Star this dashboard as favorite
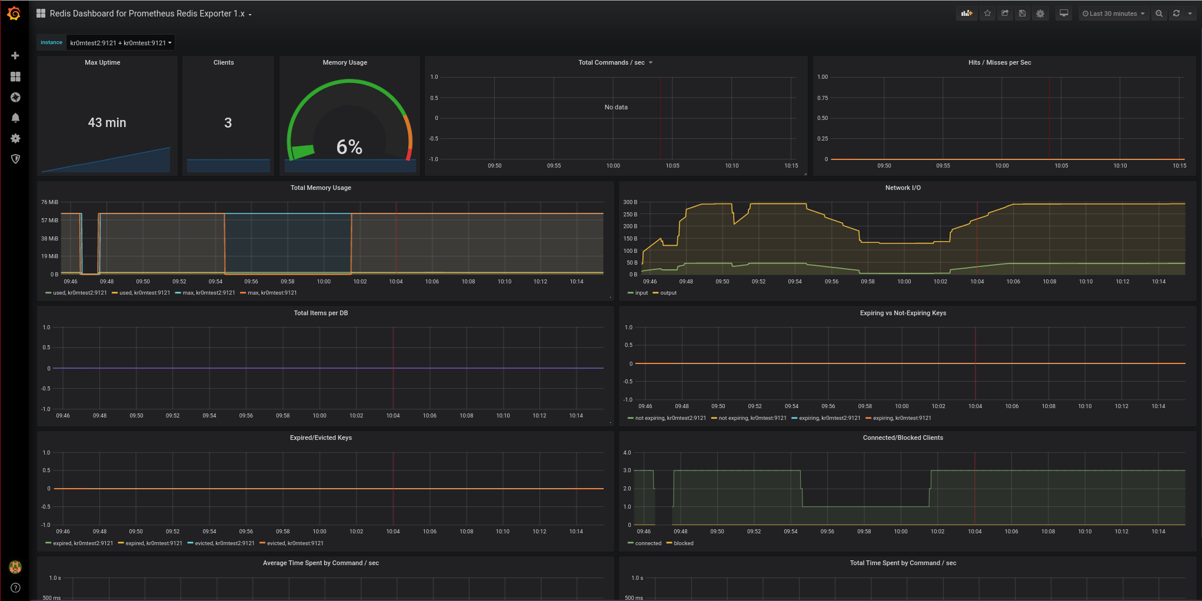The width and height of the screenshot is (1202, 601). (x=987, y=14)
